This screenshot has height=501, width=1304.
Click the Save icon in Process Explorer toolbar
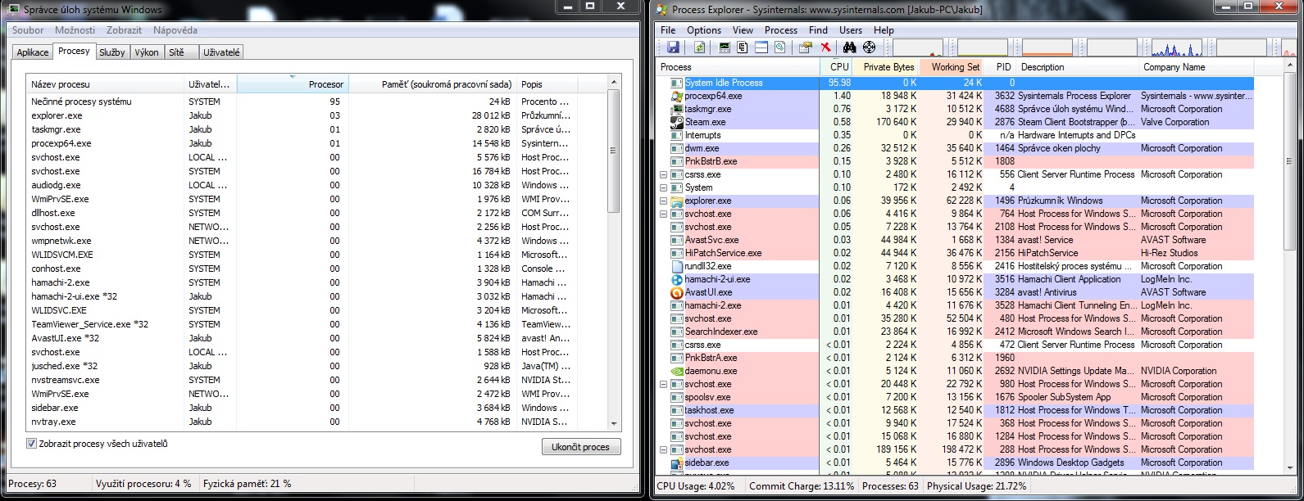point(673,47)
